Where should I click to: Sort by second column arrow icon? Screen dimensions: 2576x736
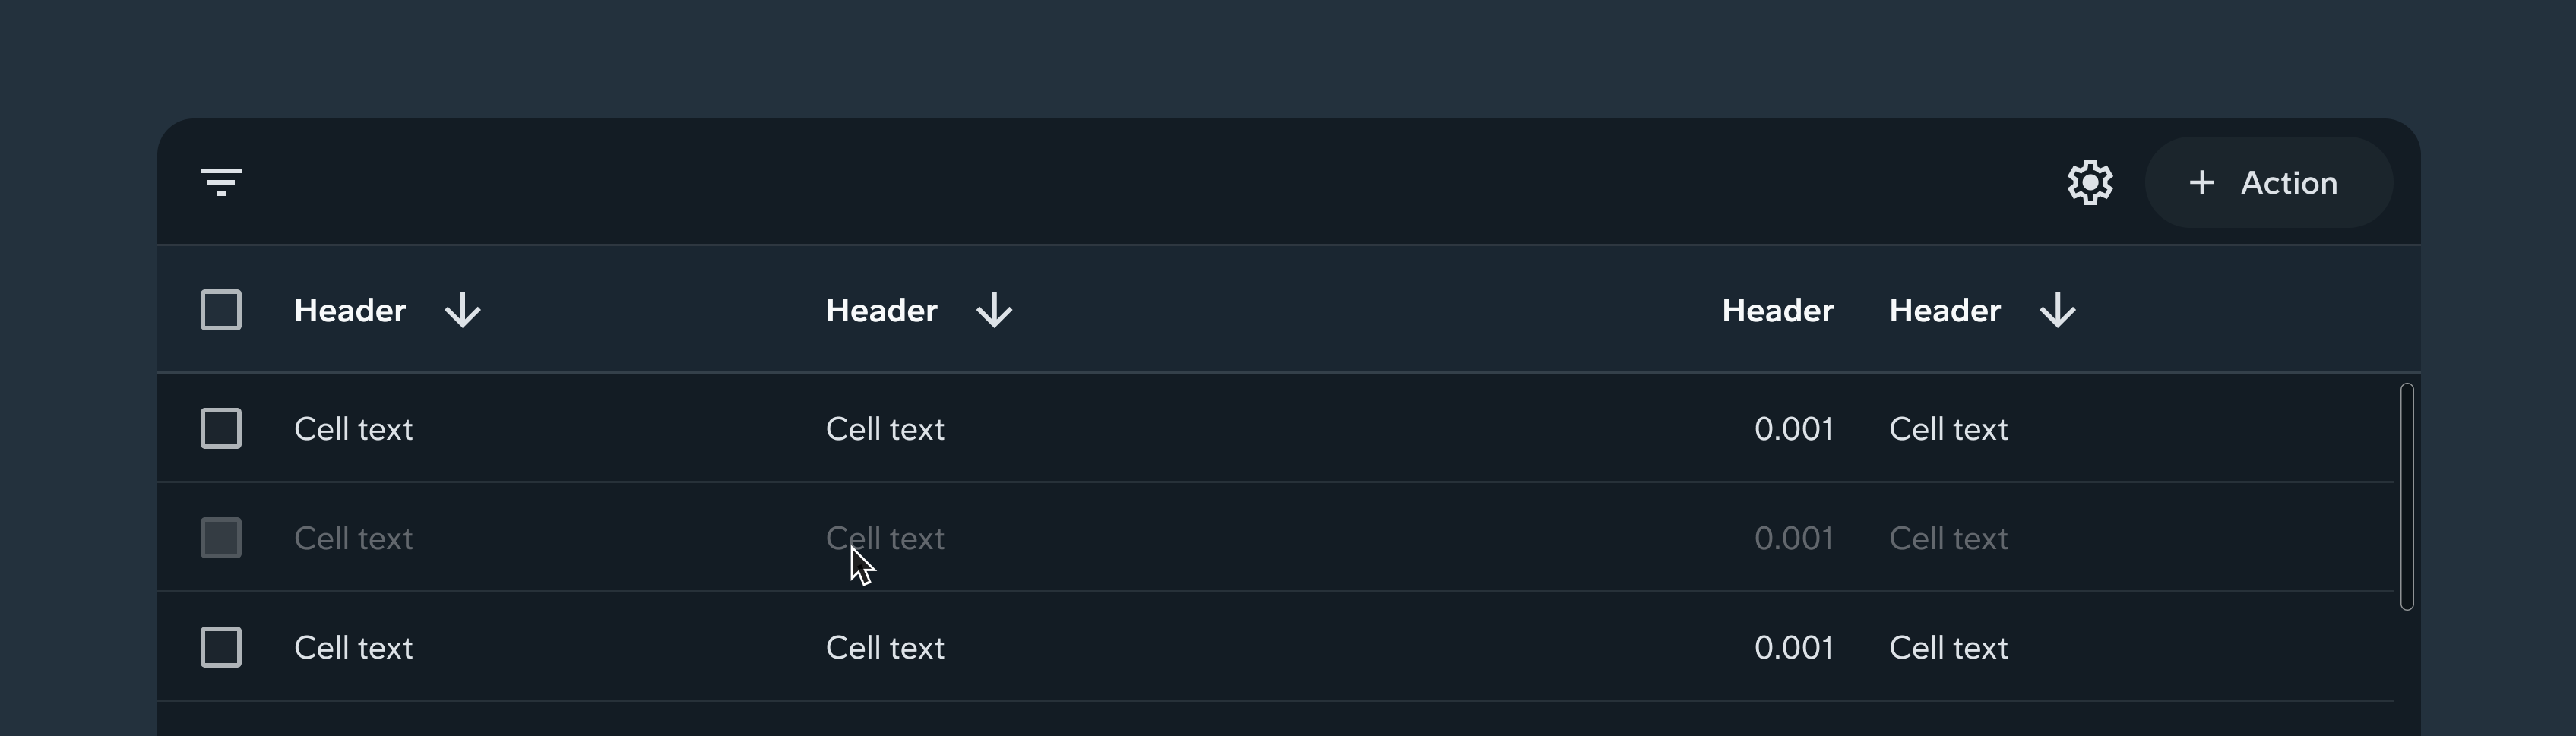[994, 310]
